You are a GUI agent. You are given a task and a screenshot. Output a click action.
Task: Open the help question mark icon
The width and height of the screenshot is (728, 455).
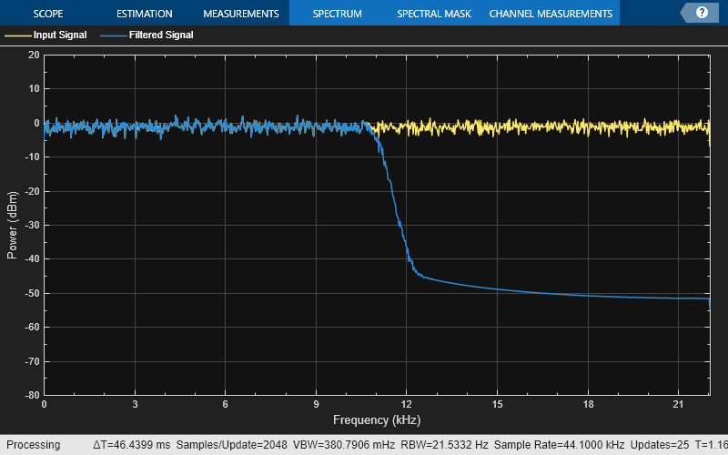[702, 13]
